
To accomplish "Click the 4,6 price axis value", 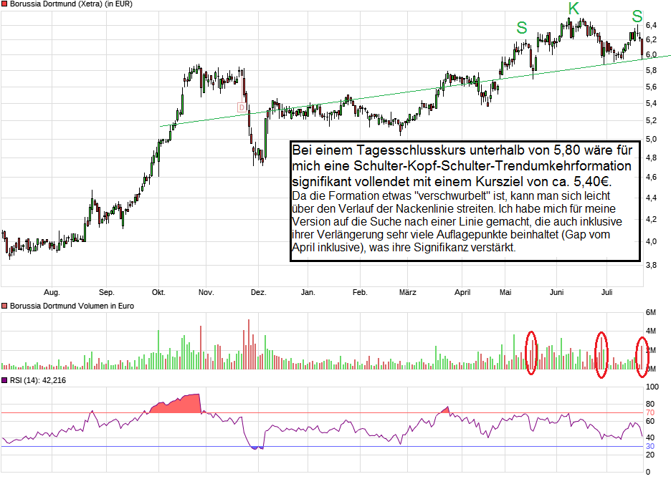I will pyautogui.click(x=652, y=177).
